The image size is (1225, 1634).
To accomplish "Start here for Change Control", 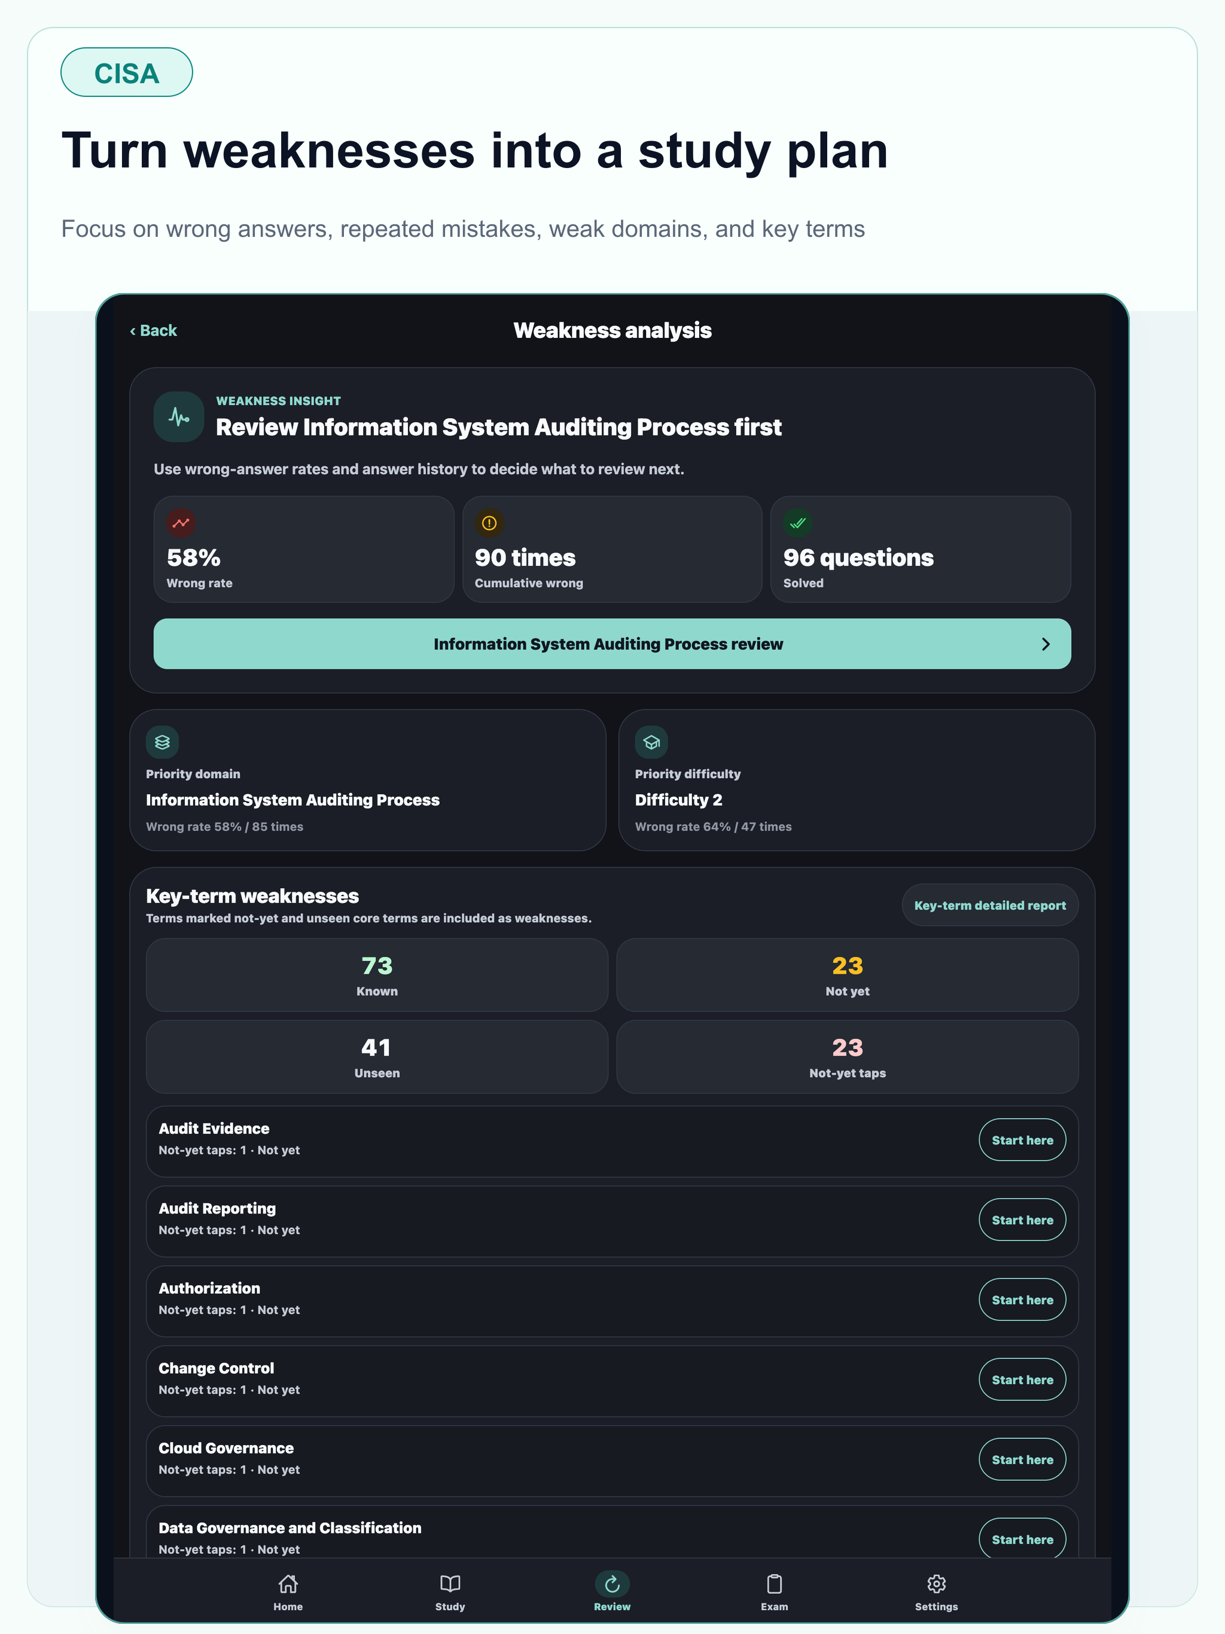I will 1023,1379.
